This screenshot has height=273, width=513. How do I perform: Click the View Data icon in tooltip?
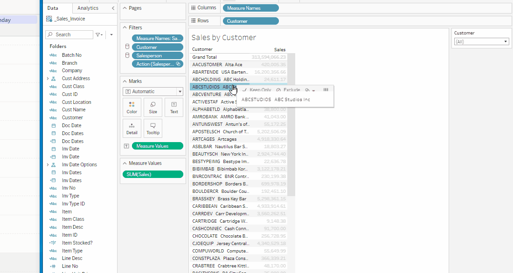326,90
